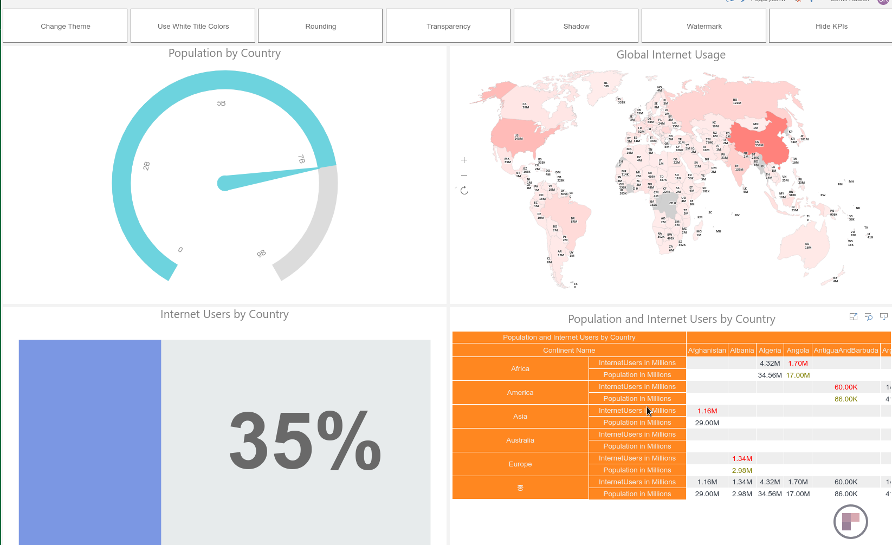Open the pivot table filter search icon
Viewport: 892px width, 545px height.
pyautogui.click(x=869, y=317)
